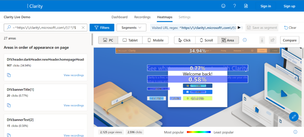Open the help question mark icon
Screen dimensions: 304x137
[x=234, y=6]
